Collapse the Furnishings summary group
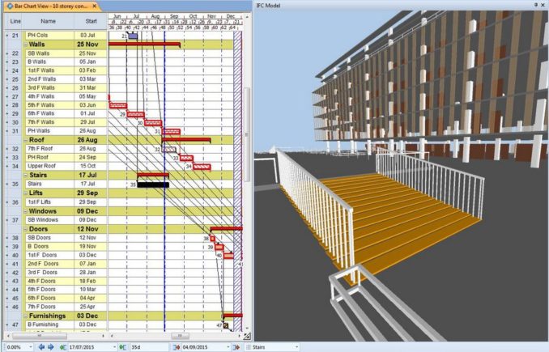This screenshot has height=352, width=549. pyautogui.click(x=24, y=315)
